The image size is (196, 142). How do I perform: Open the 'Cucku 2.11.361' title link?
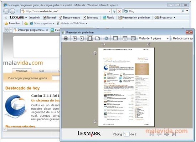click(45, 96)
